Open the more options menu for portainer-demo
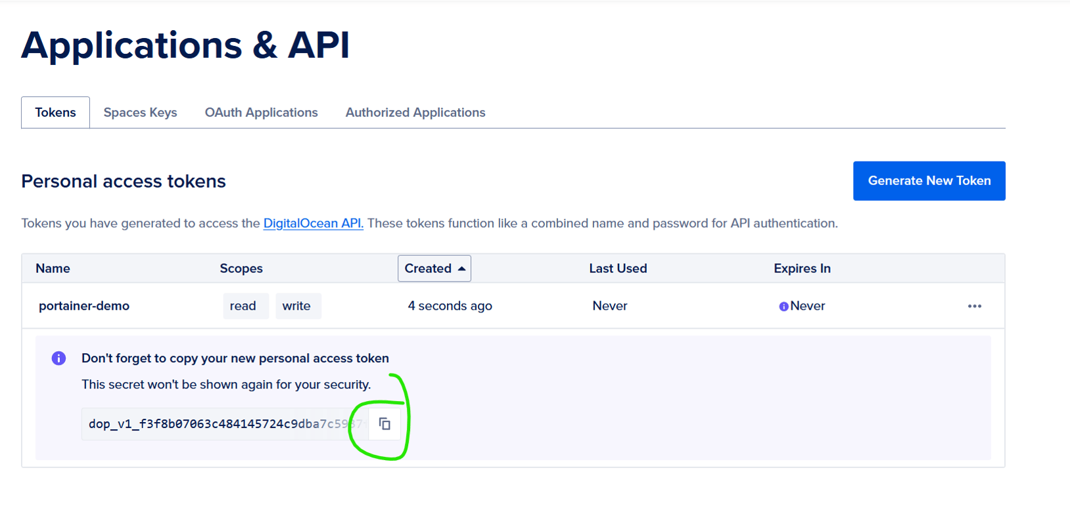 click(x=975, y=306)
